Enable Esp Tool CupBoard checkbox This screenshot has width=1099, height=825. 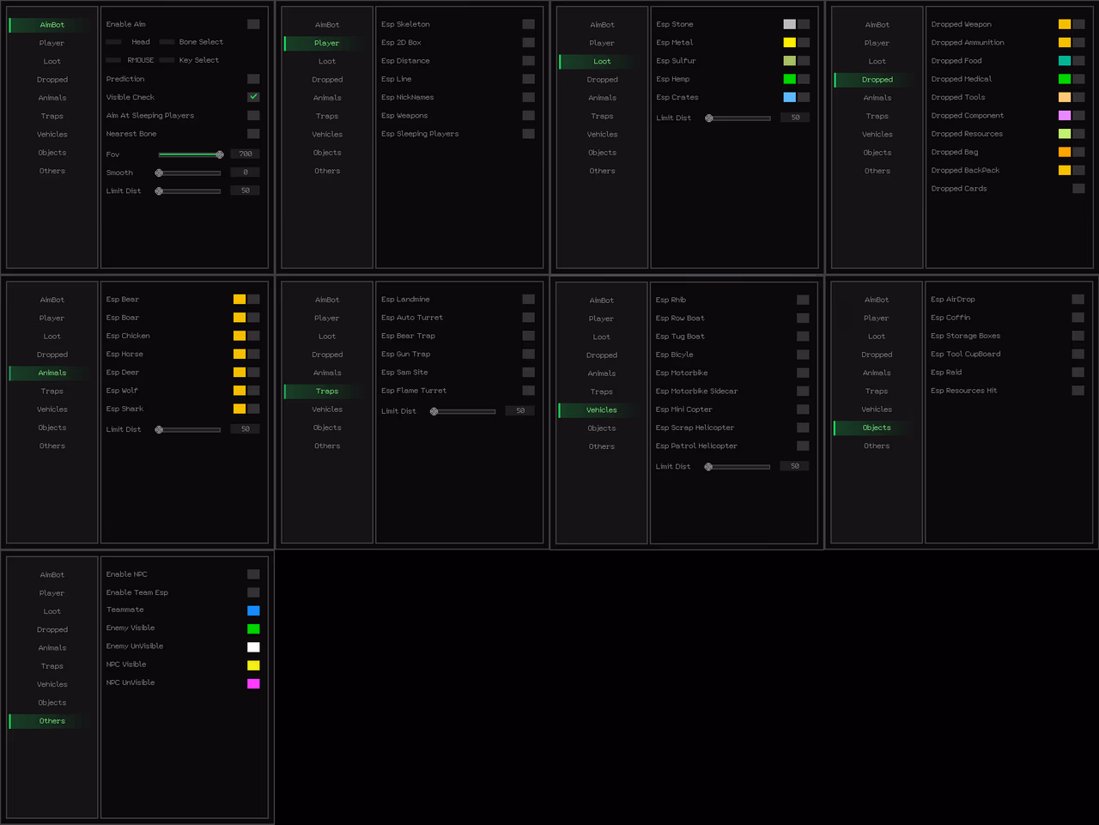(1078, 354)
